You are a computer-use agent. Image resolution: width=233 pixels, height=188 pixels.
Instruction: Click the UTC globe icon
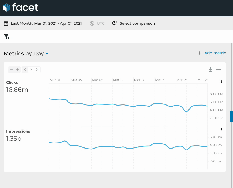tap(92, 23)
